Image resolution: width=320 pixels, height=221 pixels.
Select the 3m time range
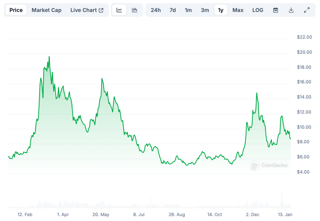(x=205, y=10)
